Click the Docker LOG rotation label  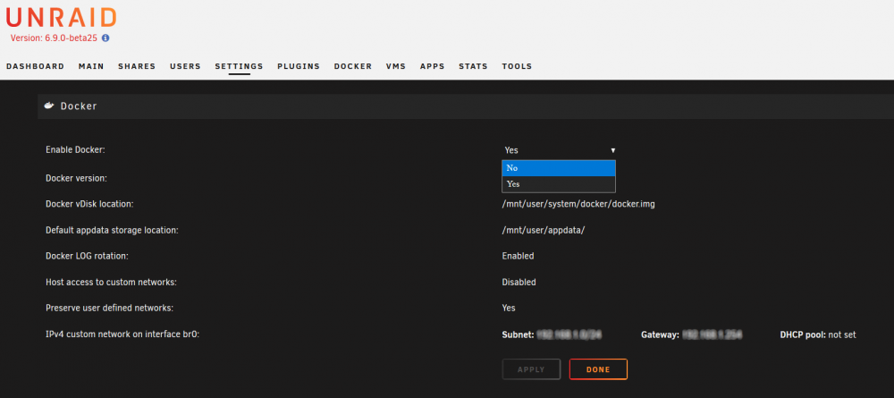(x=88, y=256)
